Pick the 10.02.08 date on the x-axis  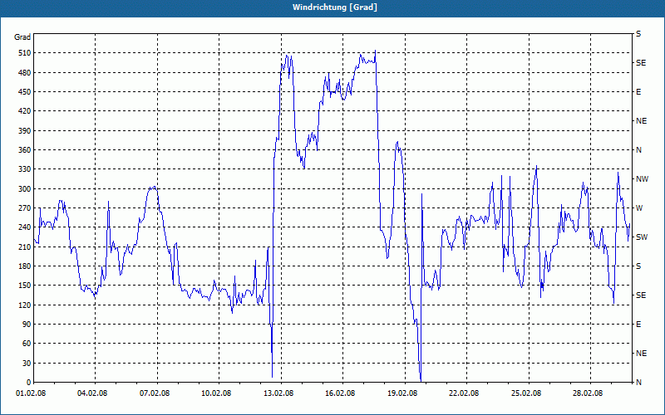[216, 393]
